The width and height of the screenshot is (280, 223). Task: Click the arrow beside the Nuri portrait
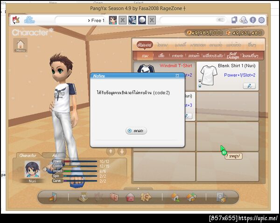pos(44,169)
